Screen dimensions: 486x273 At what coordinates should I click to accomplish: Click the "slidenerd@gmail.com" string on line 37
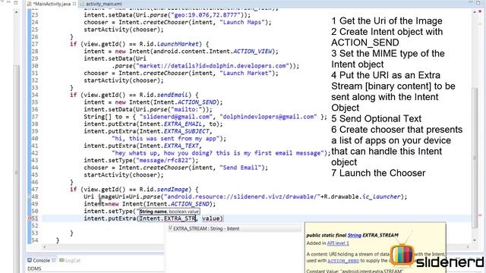point(176,117)
